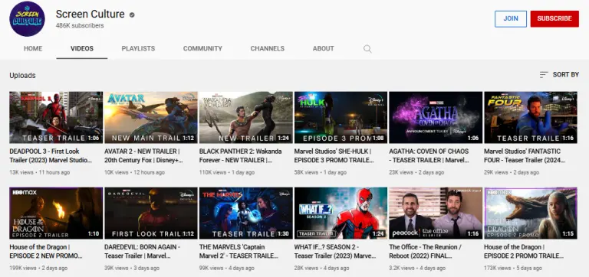The height and width of the screenshot is (277, 589).
Task: Click the red SUBSCRIBE button
Action: (x=554, y=18)
